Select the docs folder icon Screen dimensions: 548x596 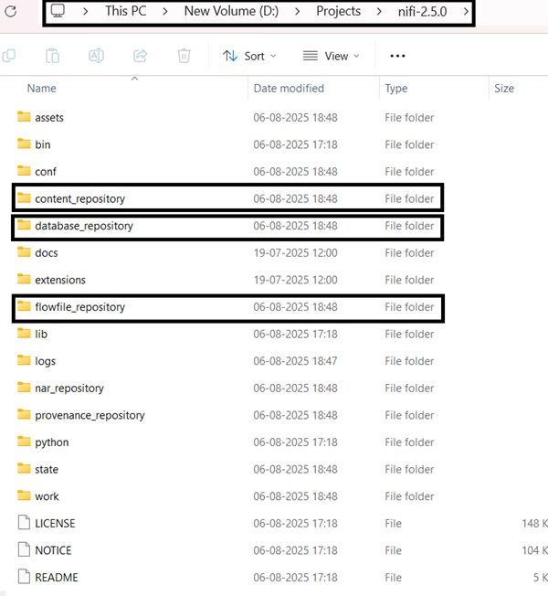24,252
